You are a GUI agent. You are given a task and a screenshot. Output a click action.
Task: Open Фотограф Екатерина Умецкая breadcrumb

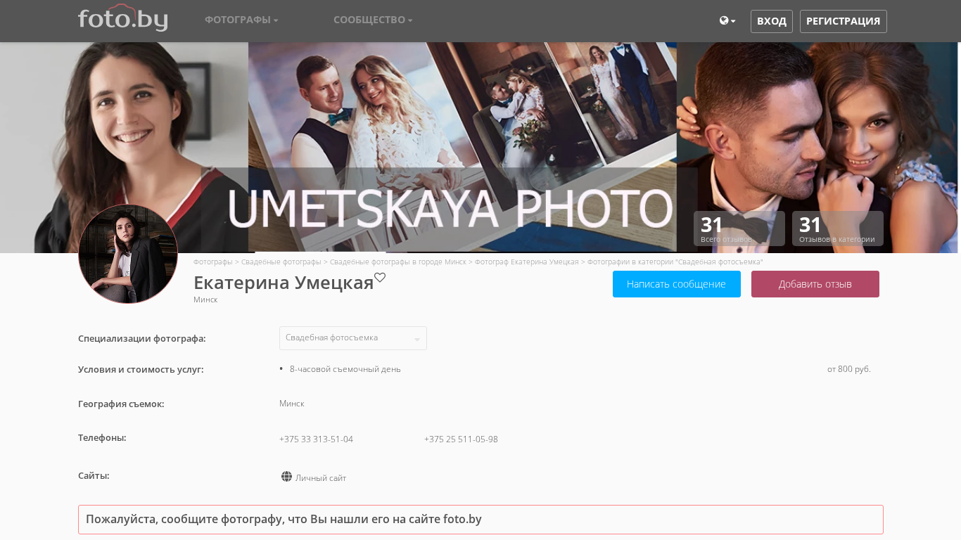527,262
